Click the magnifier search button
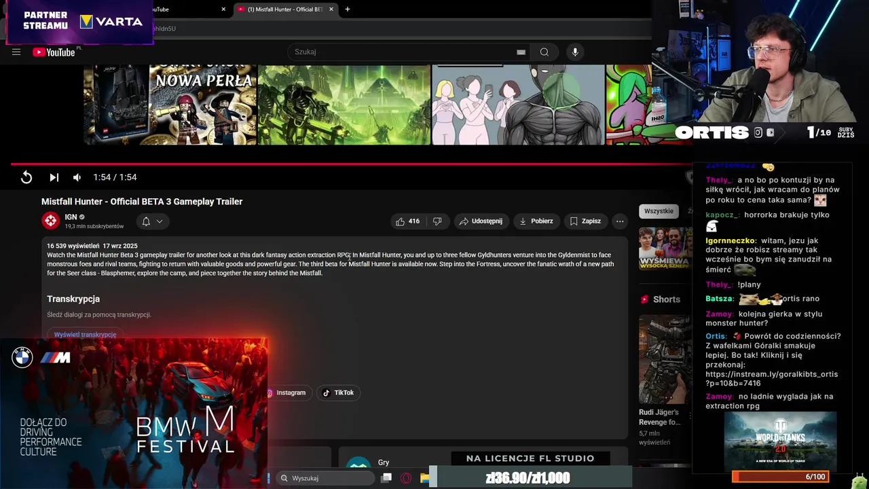Screen dimensions: 869x489 coord(544,52)
